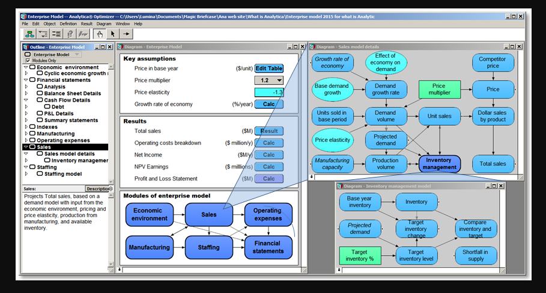Open the Outline view toolbar icon
The image size is (546, 293).
click(43, 34)
